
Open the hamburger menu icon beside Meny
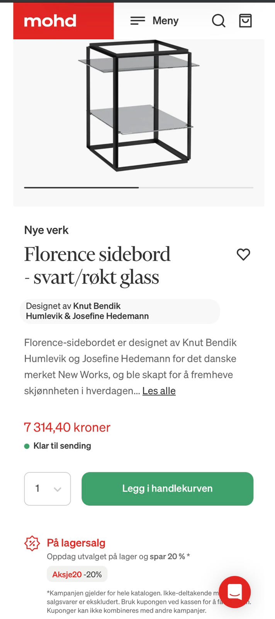coord(137,21)
